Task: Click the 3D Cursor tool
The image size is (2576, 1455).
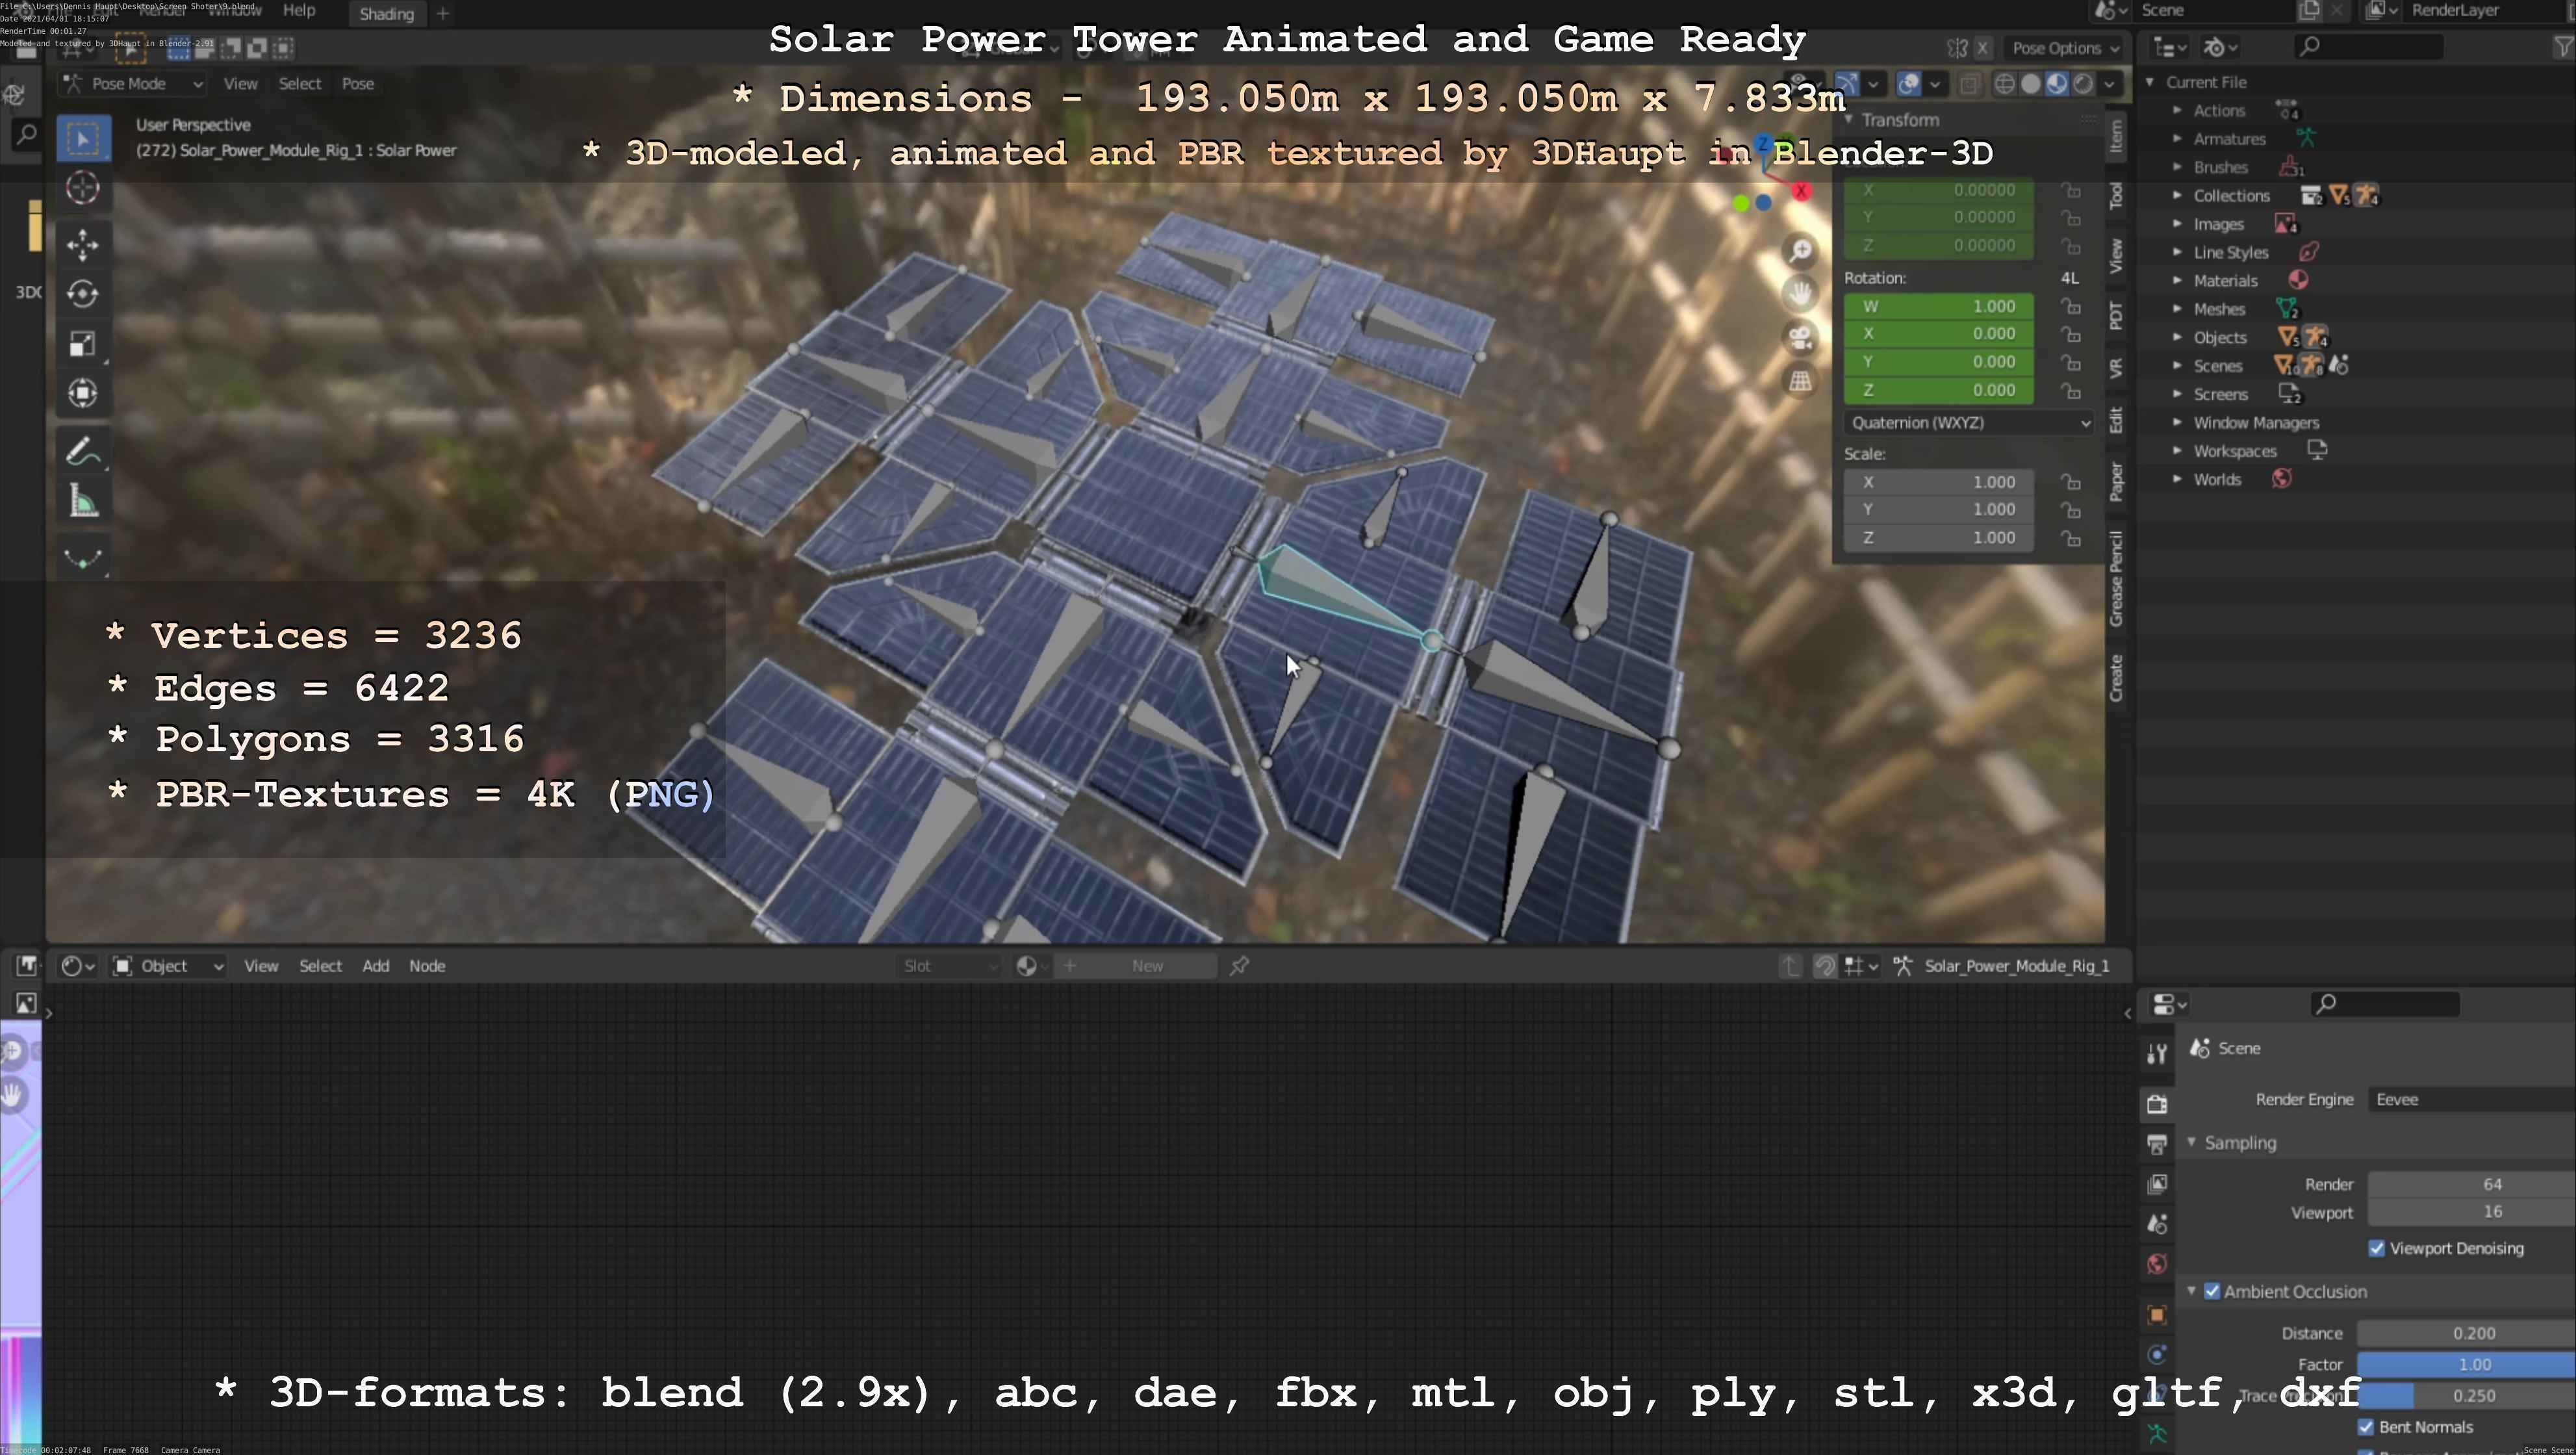Action: click(x=82, y=187)
